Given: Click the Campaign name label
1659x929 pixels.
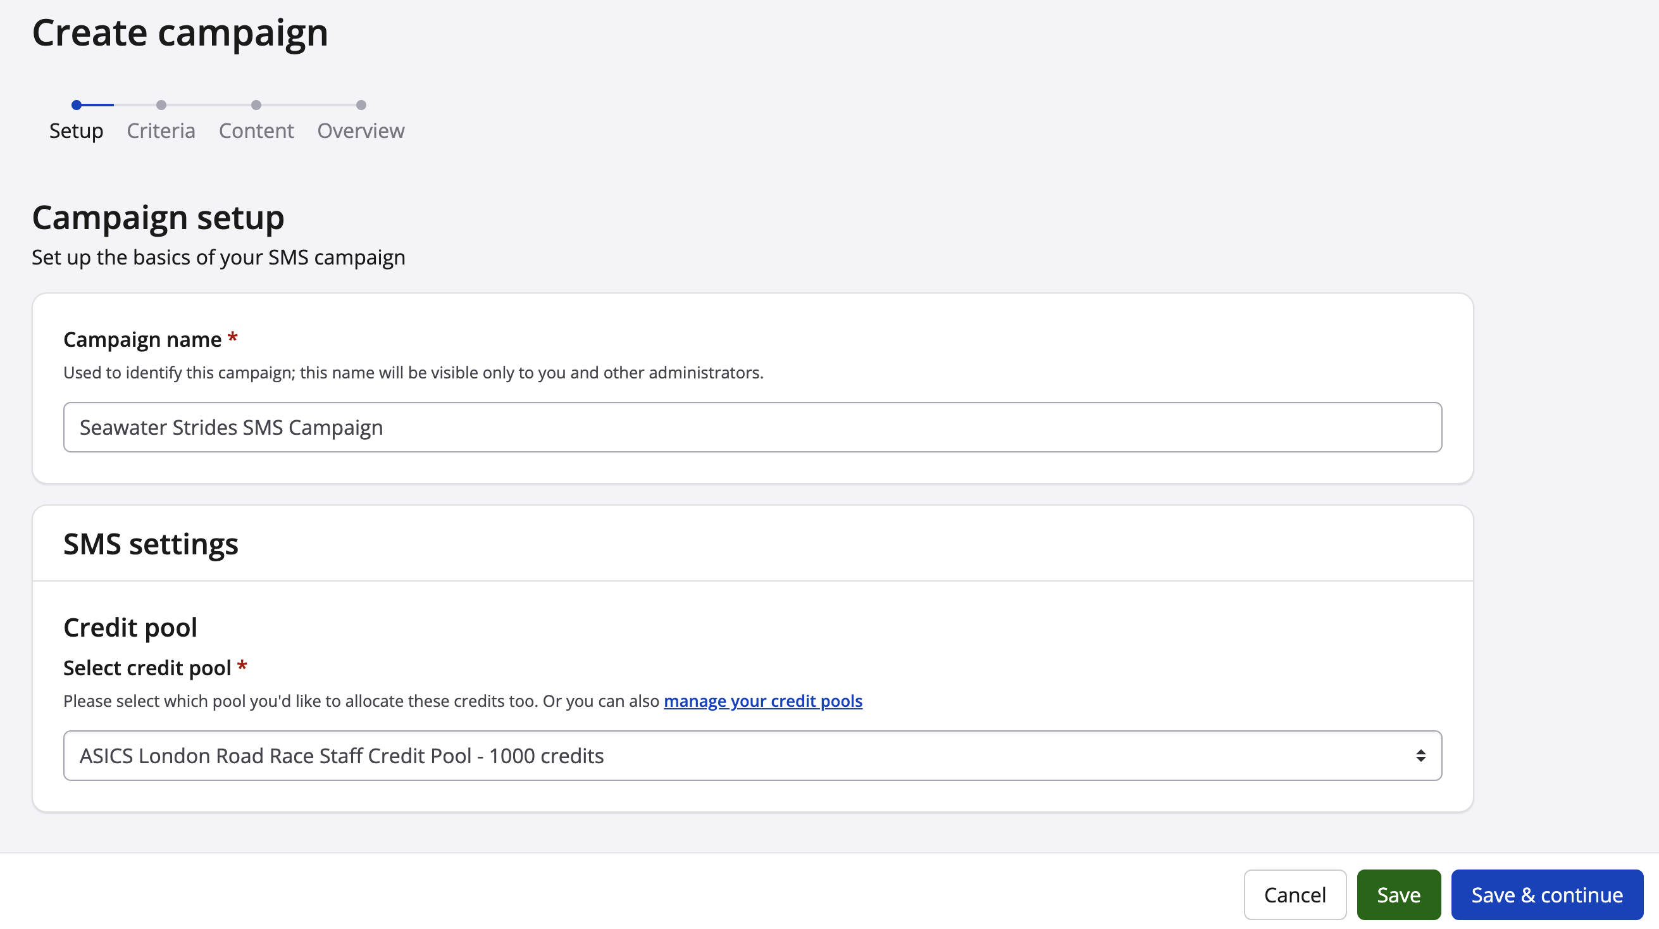Looking at the screenshot, I should pyautogui.click(x=142, y=340).
